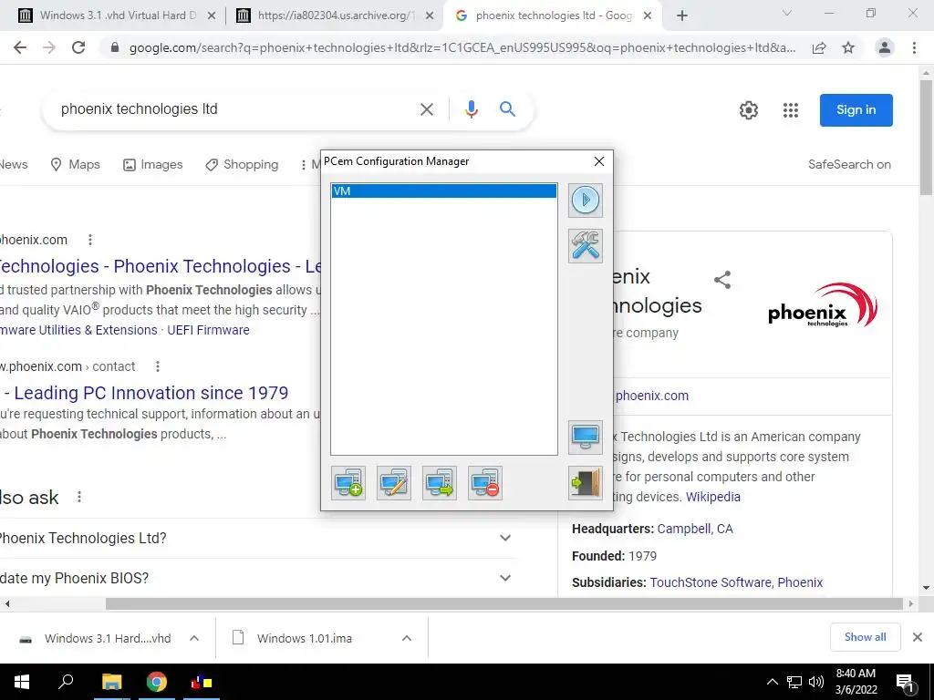Share this page from address bar
Viewport: 934px width, 700px height.
(819, 47)
